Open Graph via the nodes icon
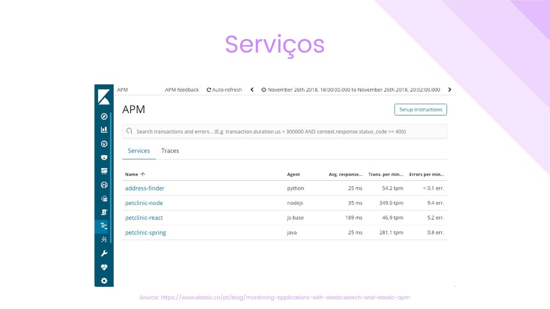This screenshot has width=550, height=309. 104,240
